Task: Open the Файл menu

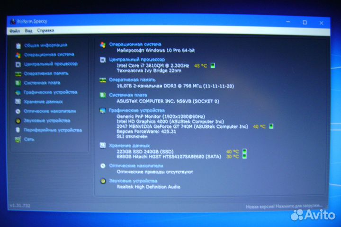Action: 15,31
